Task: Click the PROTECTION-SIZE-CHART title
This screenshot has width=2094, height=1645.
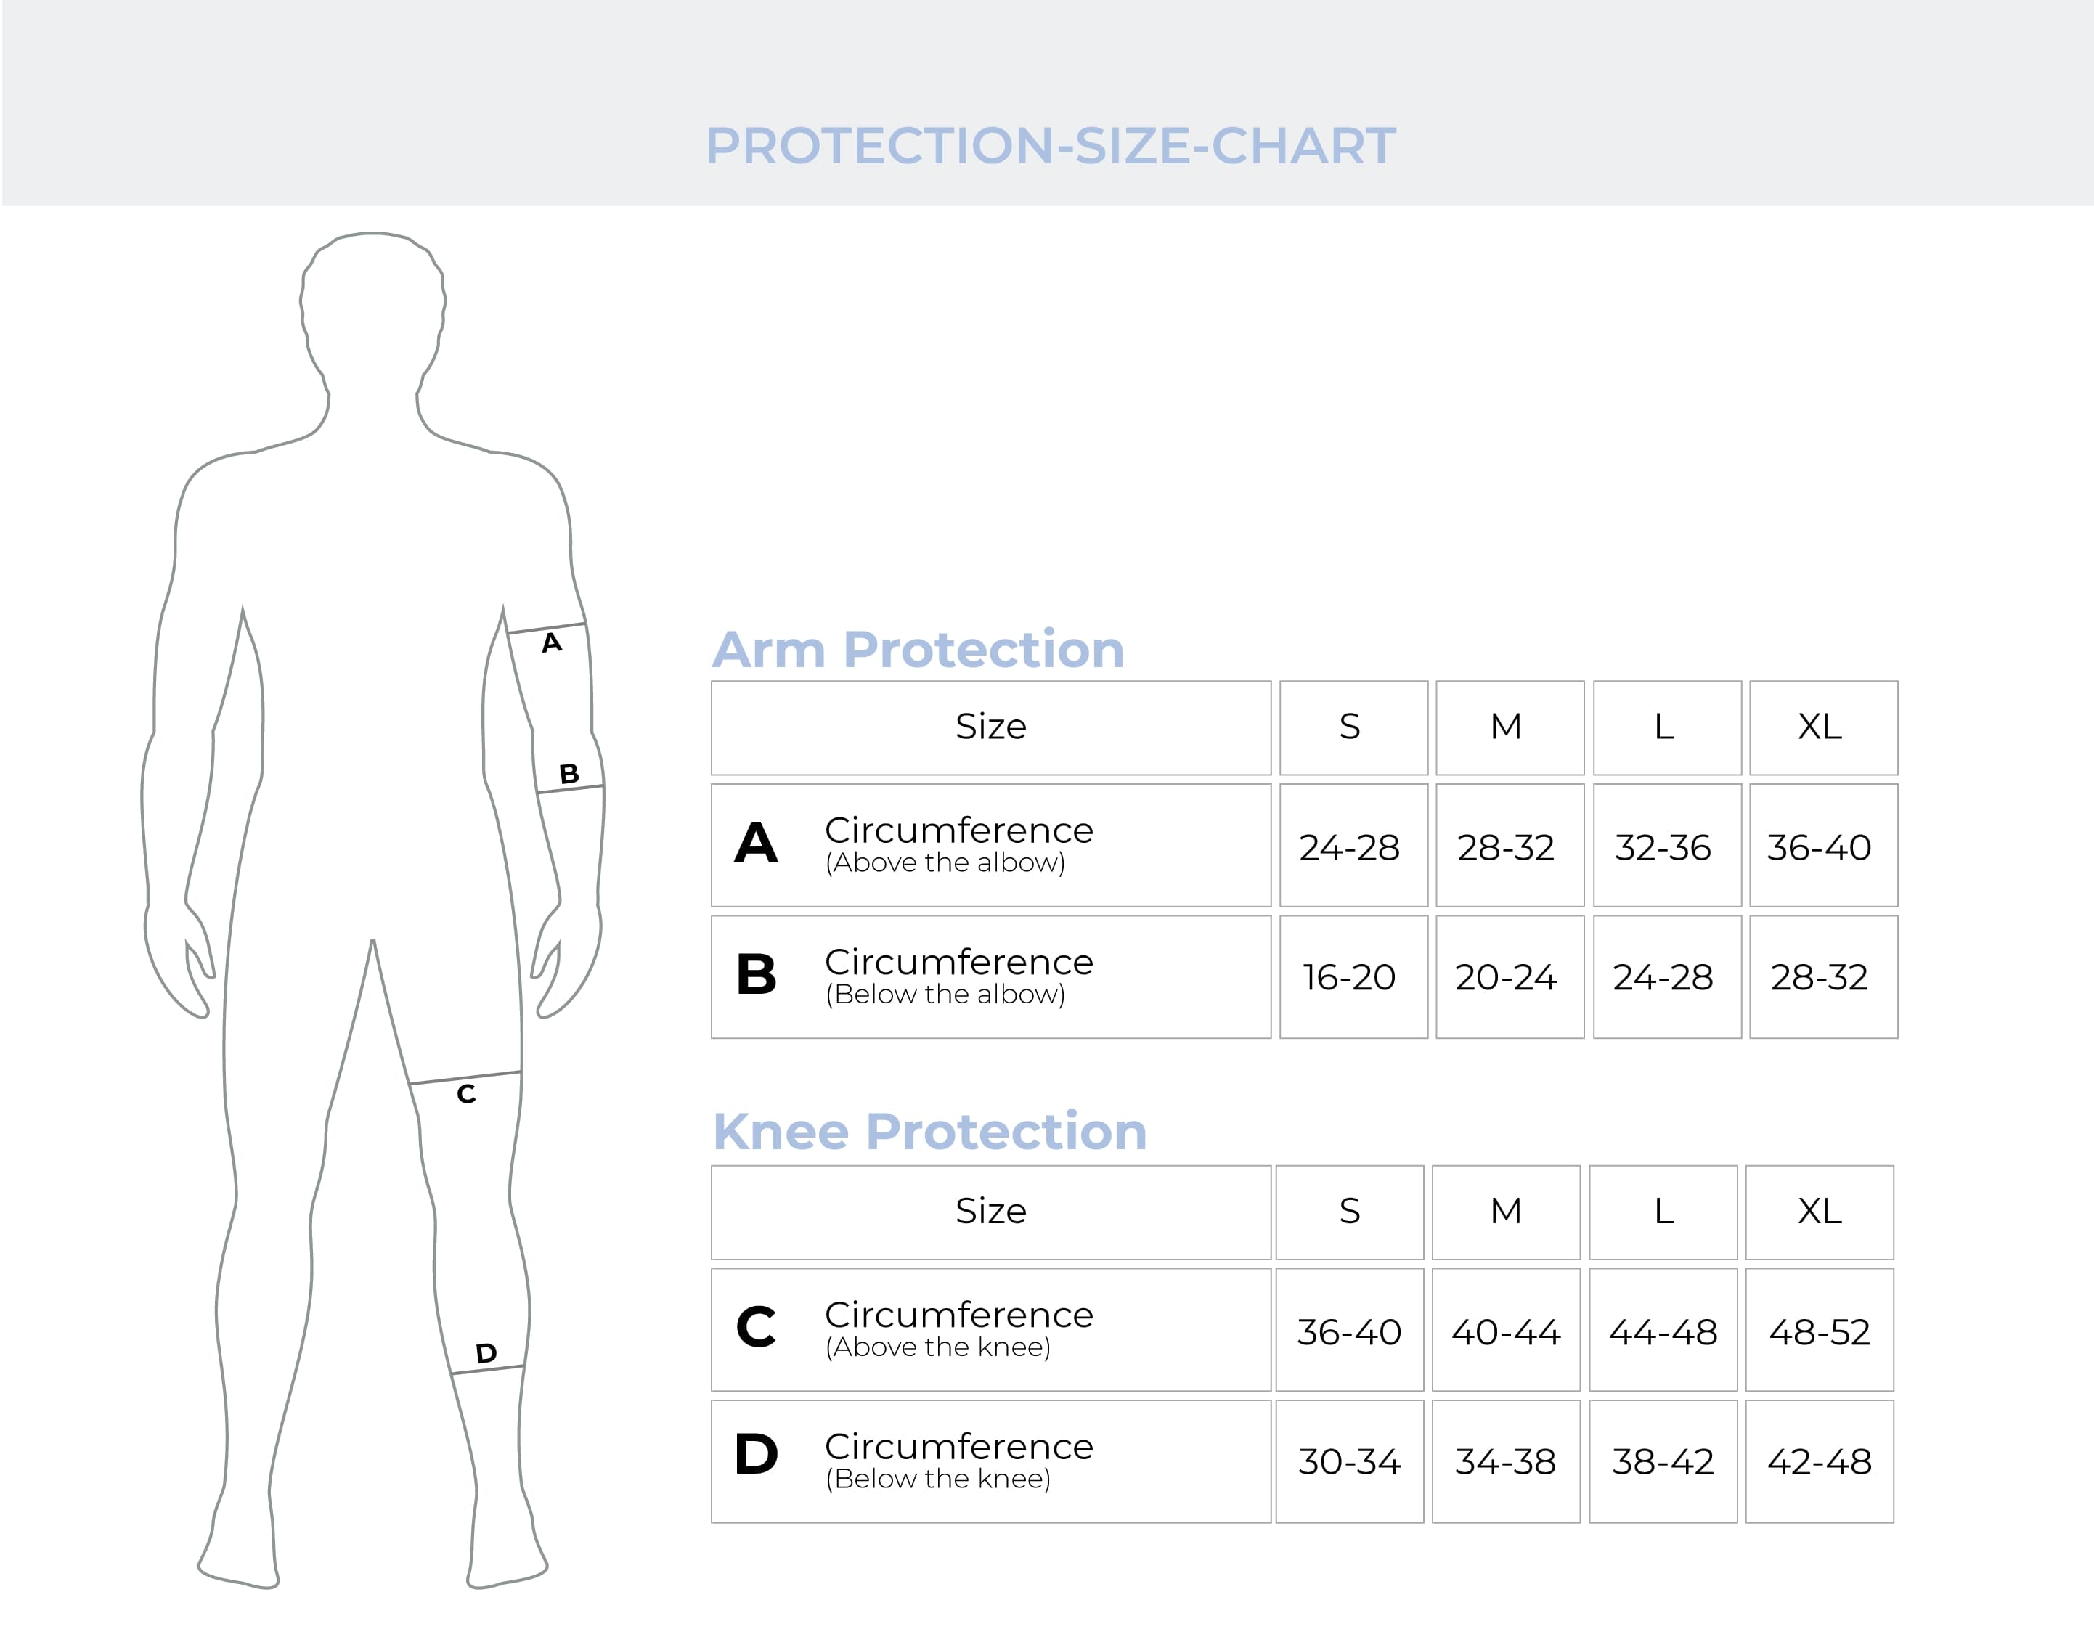Action: click(x=1050, y=145)
